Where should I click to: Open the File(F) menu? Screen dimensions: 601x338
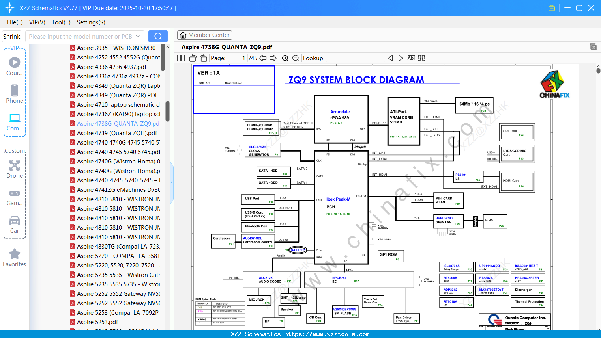click(x=15, y=22)
